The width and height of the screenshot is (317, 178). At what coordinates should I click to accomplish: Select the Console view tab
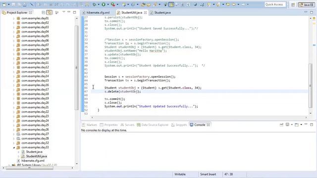200,125
